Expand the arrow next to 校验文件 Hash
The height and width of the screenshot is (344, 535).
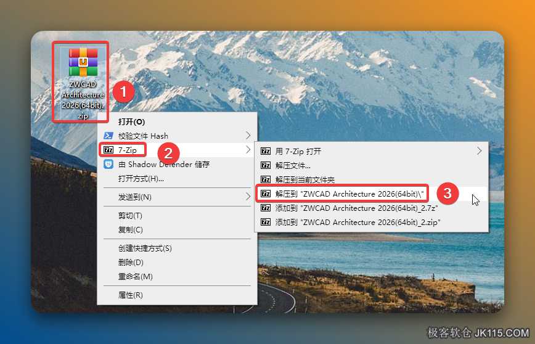[248, 136]
